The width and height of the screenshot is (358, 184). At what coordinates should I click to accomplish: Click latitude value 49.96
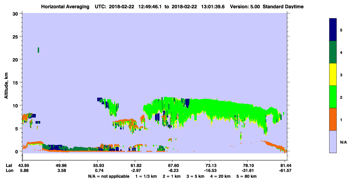[x=60, y=166]
